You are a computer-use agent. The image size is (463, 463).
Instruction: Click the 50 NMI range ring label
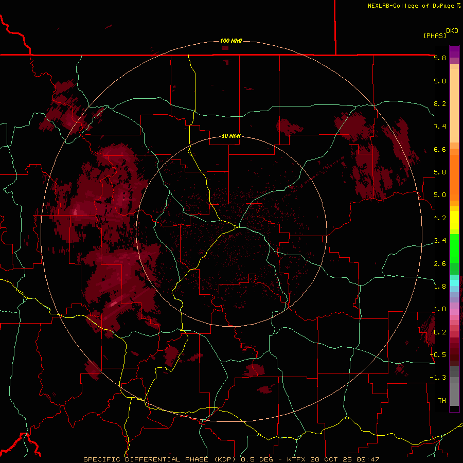click(231, 136)
